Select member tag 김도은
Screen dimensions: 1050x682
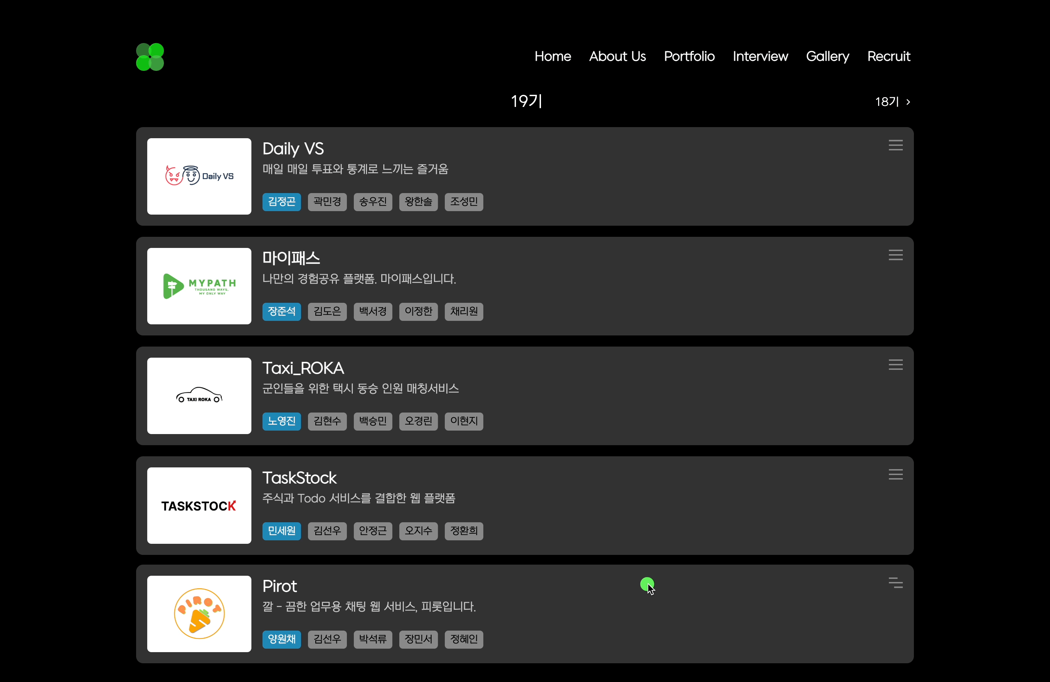[x=327, y=312]
